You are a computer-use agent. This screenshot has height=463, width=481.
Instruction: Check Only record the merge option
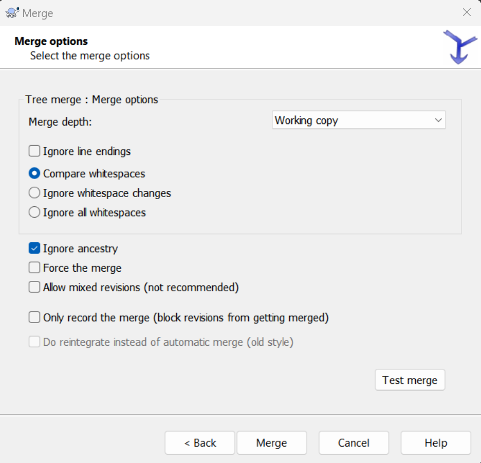[34, 317]
